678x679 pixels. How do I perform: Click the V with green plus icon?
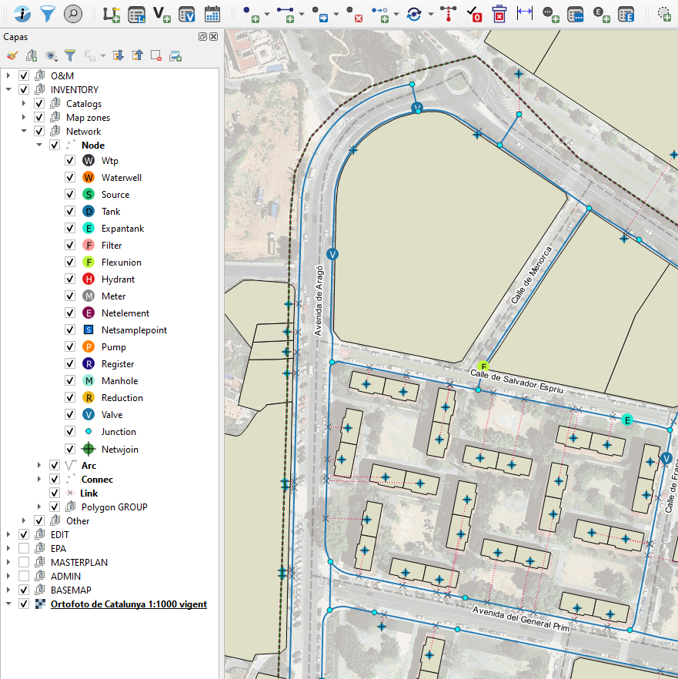(x=162, y=14)
